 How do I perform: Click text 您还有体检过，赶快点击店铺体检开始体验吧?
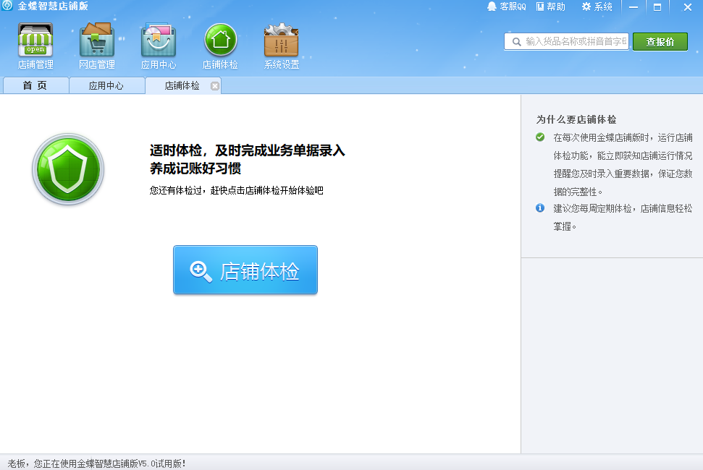(236, 190)
